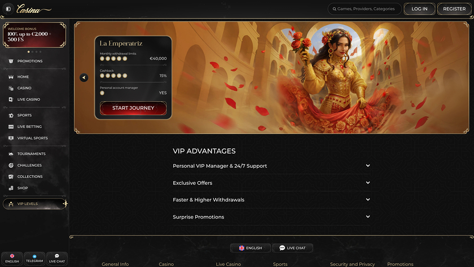474x267 pixels.
Task: Go to previous VIP level slide
Action: pyautogui.click(x=84, y=78)
